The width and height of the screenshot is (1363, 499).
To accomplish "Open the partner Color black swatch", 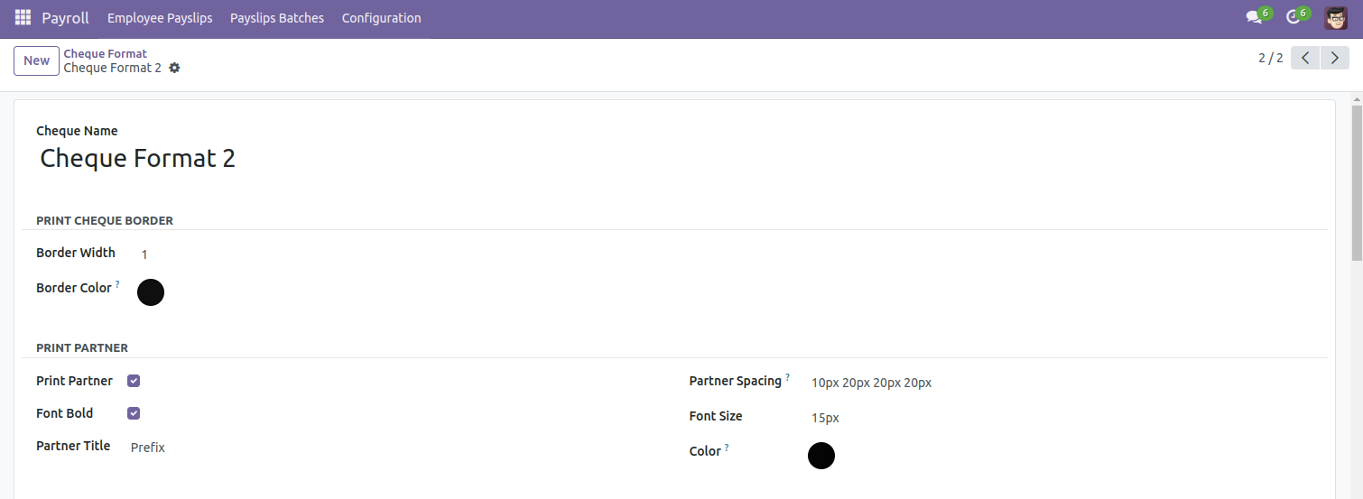I will (821, 456).
